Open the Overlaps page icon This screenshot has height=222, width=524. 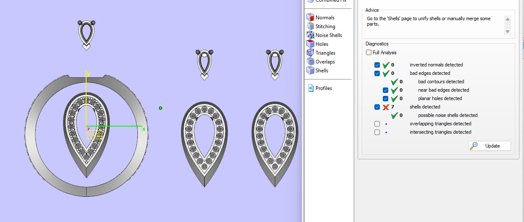point(311,62)
